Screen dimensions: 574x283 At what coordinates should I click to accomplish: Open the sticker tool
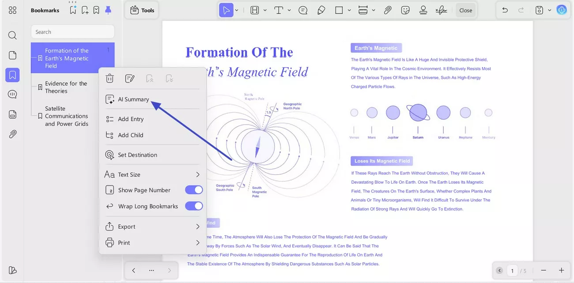(405, 10)
